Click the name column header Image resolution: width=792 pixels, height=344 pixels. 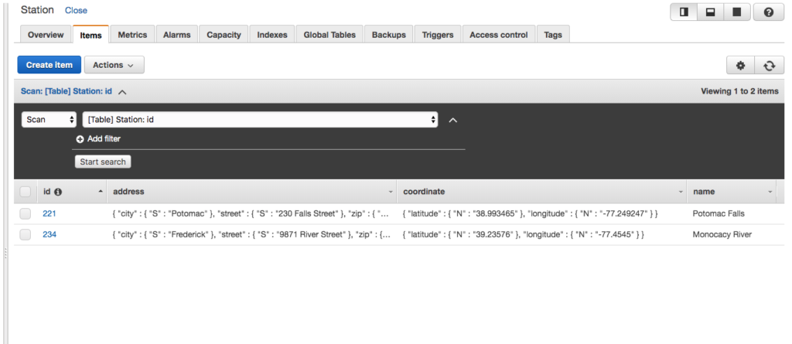click(x=732, y=192)
